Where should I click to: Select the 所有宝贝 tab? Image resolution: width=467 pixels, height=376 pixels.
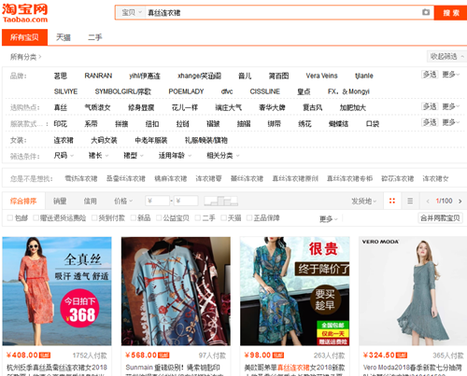(x=24, y=37)
